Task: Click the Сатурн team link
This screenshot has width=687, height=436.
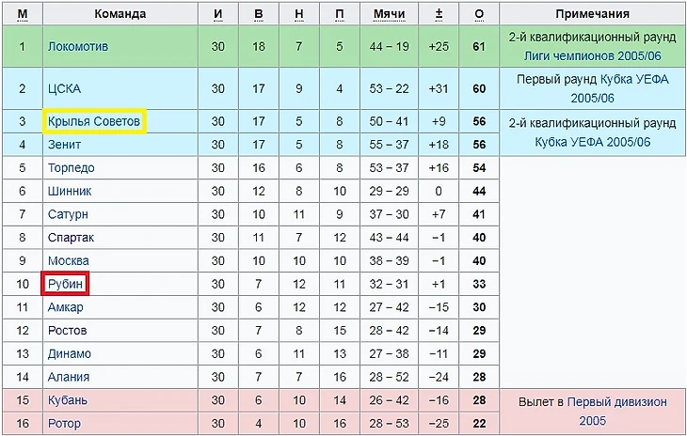Action: (x=68, y=214)
